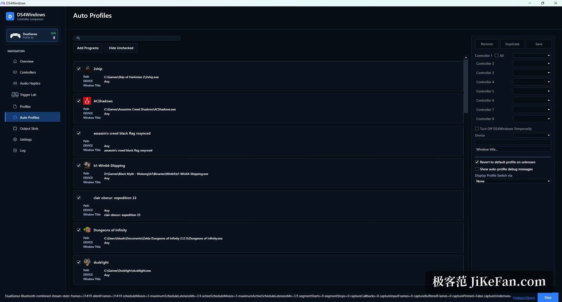Screen dimensions: 562x302
Task: Uncheck clair obscur: expedition 33 checkbox
Action: [x=79, y=198]
